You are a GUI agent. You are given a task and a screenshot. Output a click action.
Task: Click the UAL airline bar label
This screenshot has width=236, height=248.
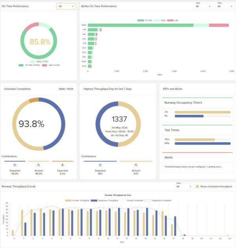pos(84,39)
